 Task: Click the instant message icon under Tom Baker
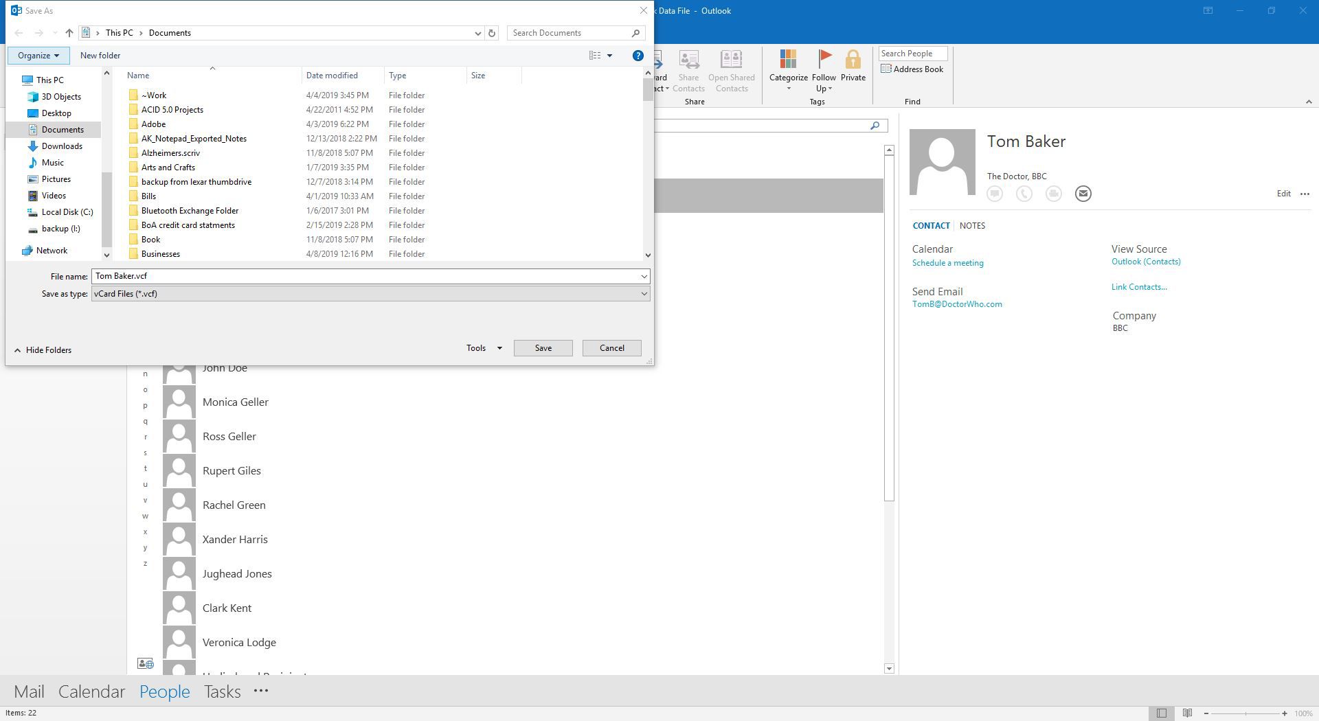994,194
